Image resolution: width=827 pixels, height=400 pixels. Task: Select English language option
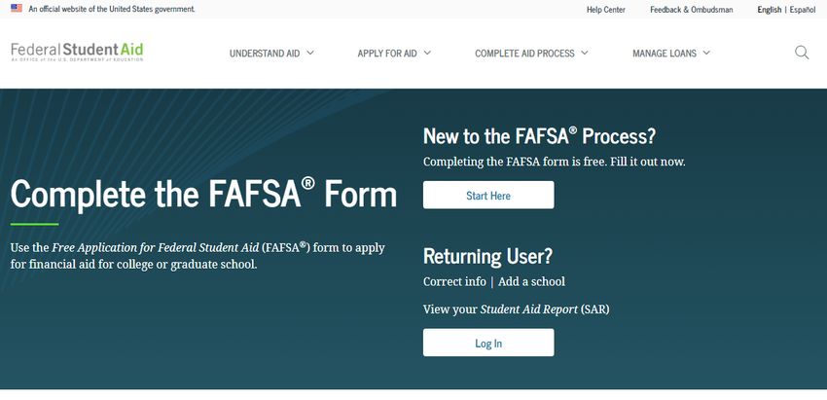point(770,10)
